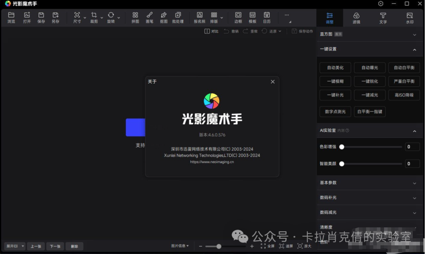Collapse the AI实验室 panel section
This screenshot has width=425, height=254.
pos(414,131)
